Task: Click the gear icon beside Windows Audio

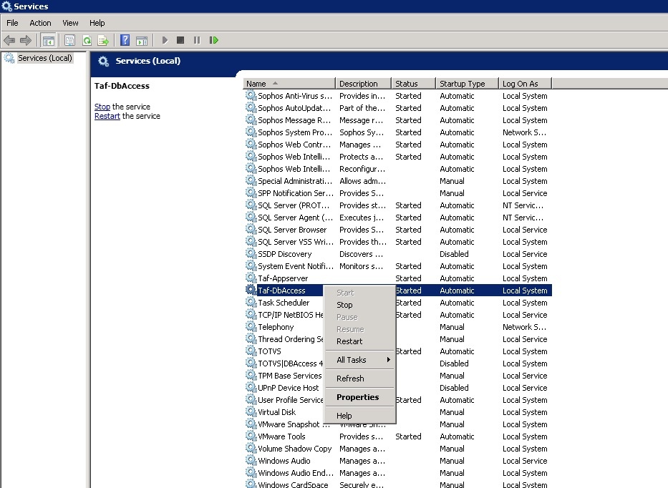Action: 251,460
